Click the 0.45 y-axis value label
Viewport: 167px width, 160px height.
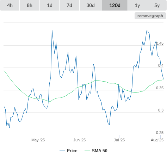tap(160, 43)
